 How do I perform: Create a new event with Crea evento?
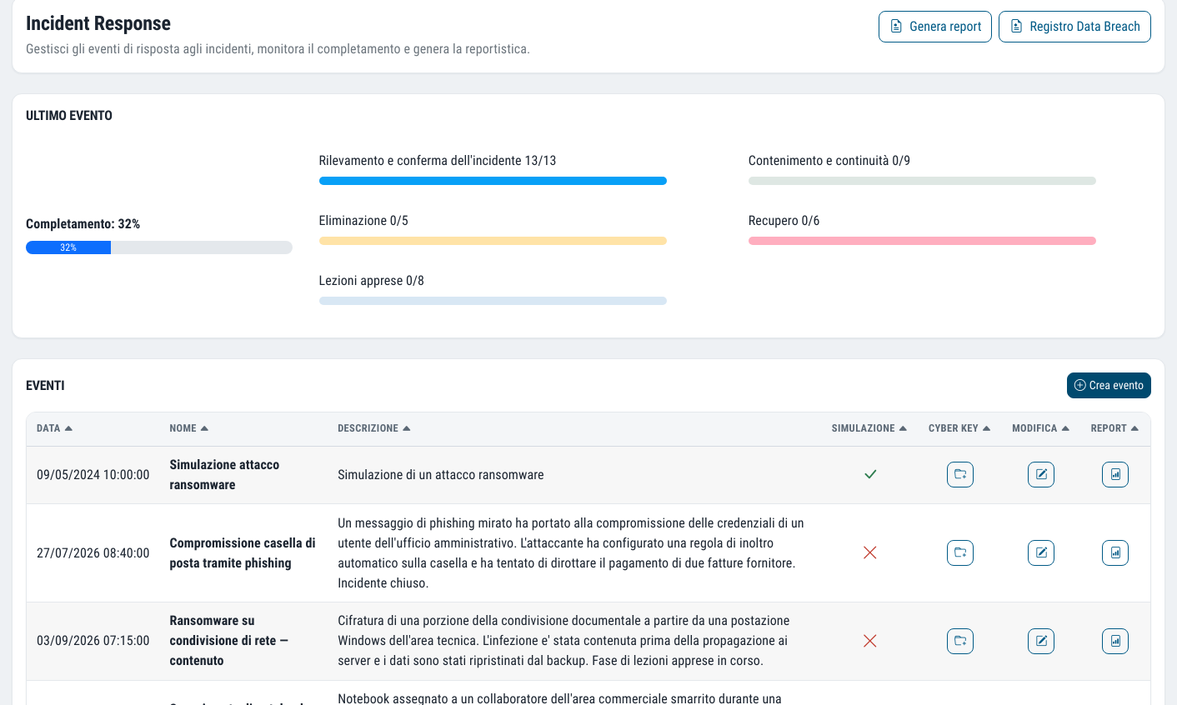coord(1109,385)
